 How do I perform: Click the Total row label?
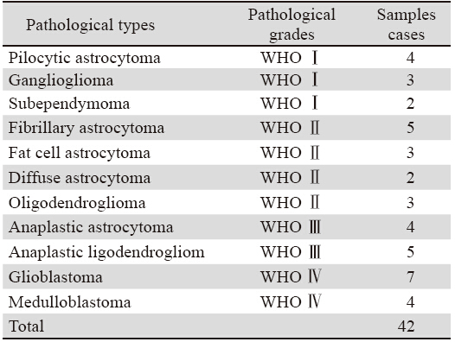(x=27, y=326)
